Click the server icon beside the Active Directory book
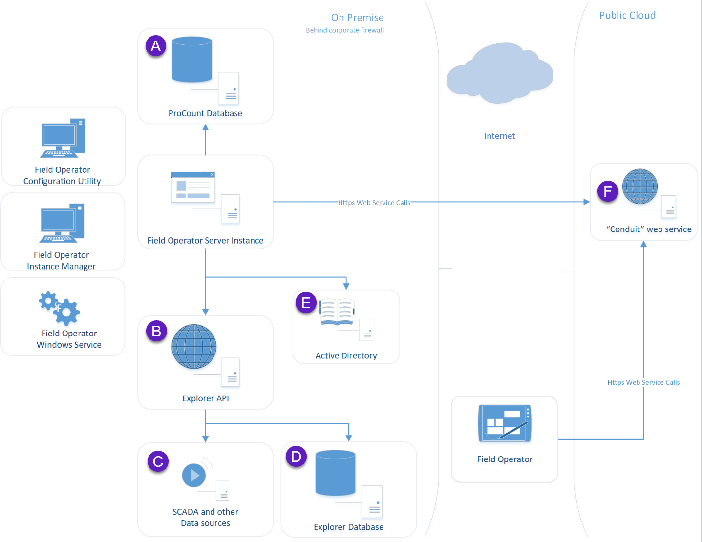 (366, 330)
